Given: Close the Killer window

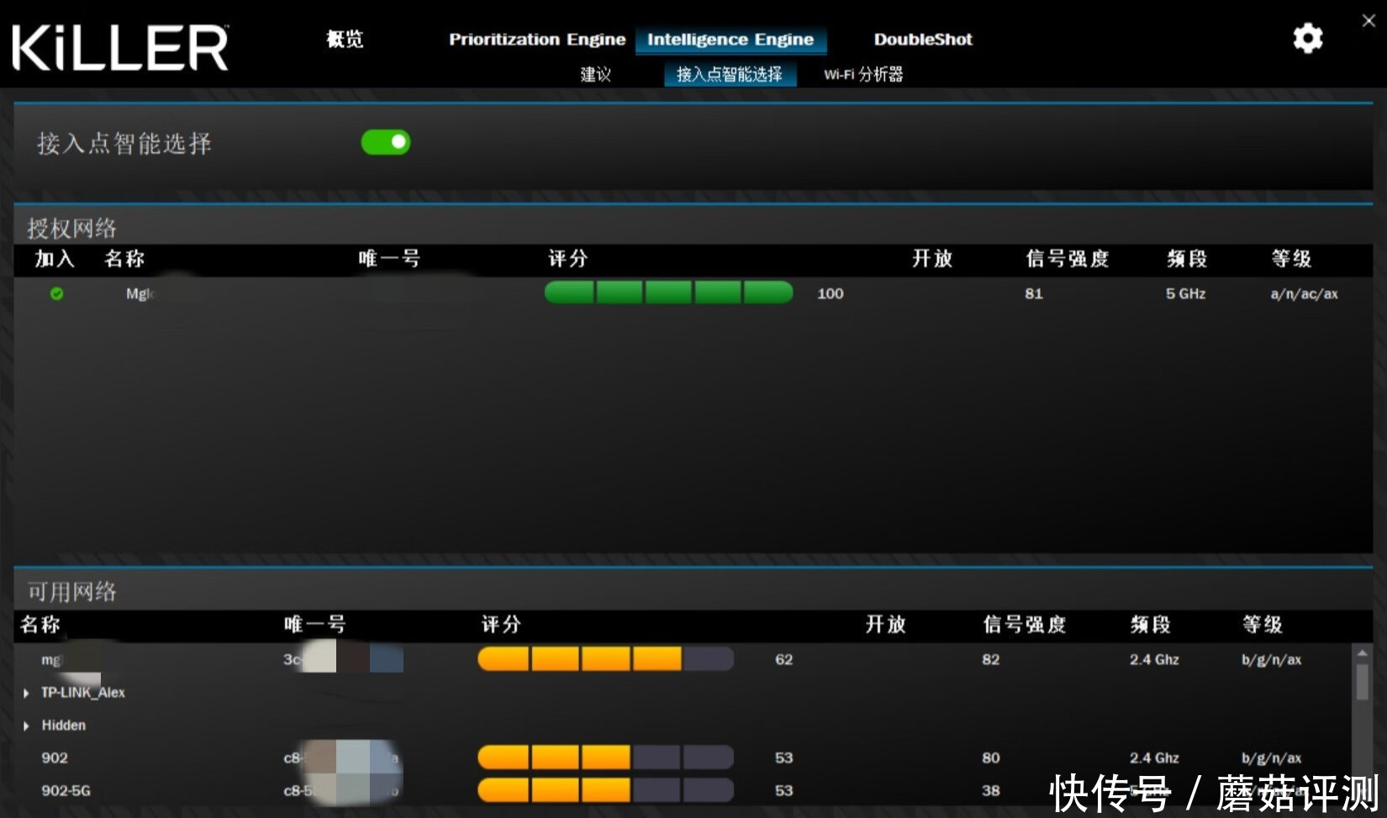Looking at the screenshot, I should click(1369, 21).
